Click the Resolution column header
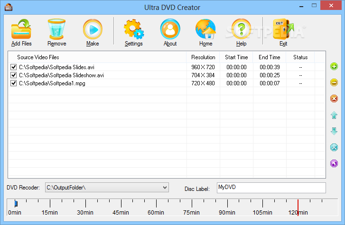 (203, 57)
